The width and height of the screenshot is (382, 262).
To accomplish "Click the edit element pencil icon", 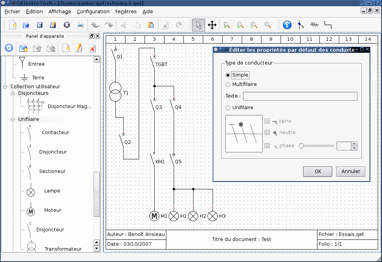I will click(79, 48).
